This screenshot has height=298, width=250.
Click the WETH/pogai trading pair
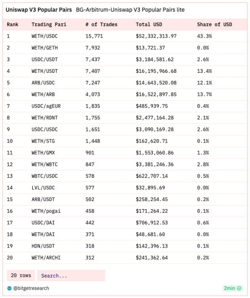tap(46, 211)
